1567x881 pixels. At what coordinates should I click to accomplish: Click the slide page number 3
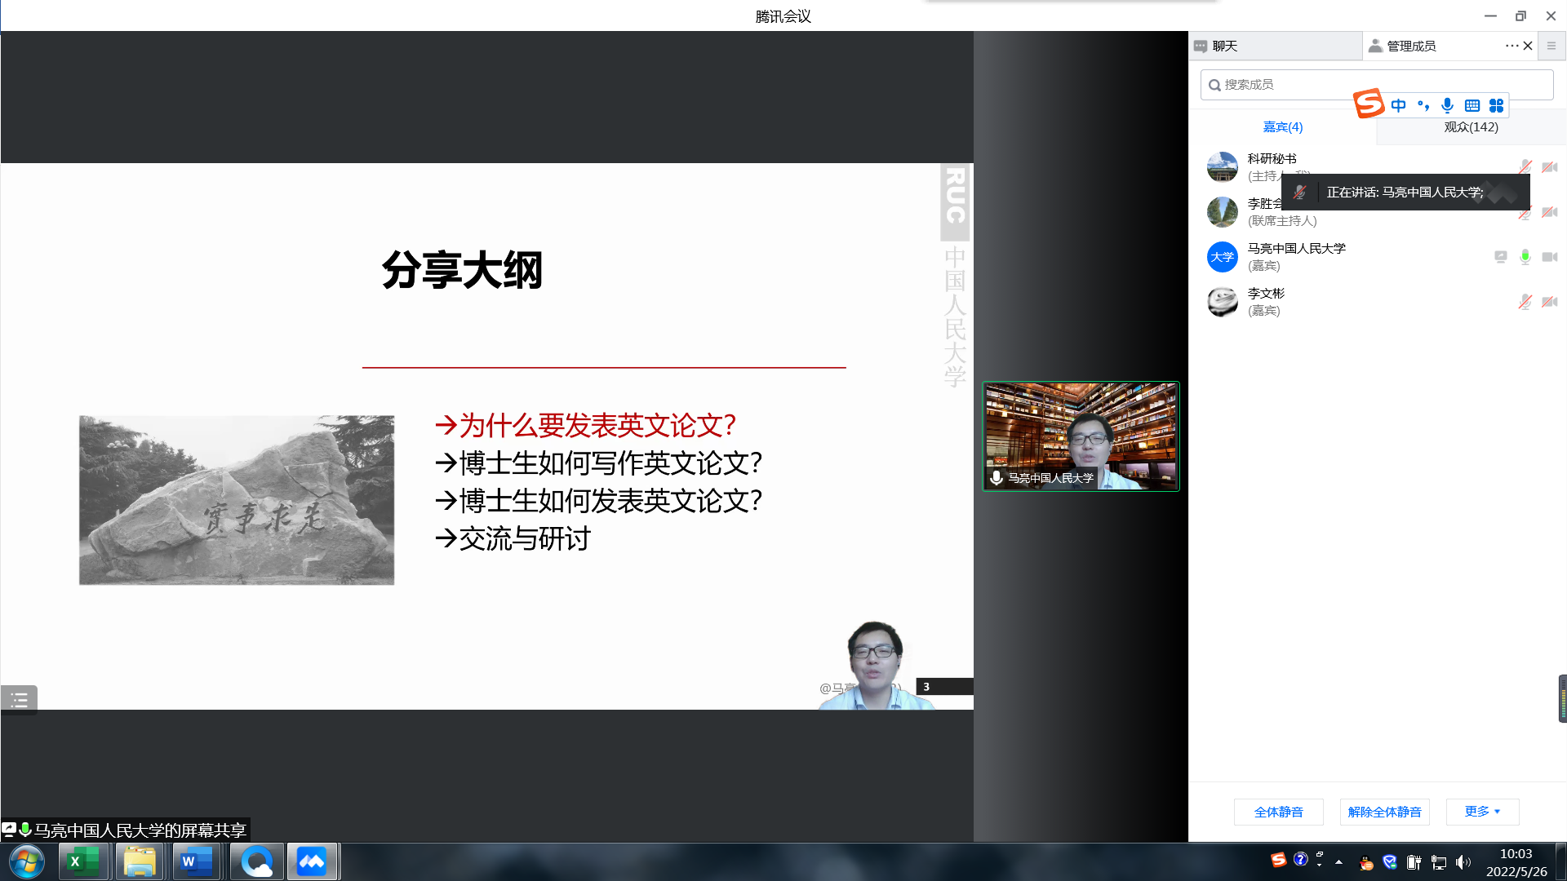click(926, 687)
